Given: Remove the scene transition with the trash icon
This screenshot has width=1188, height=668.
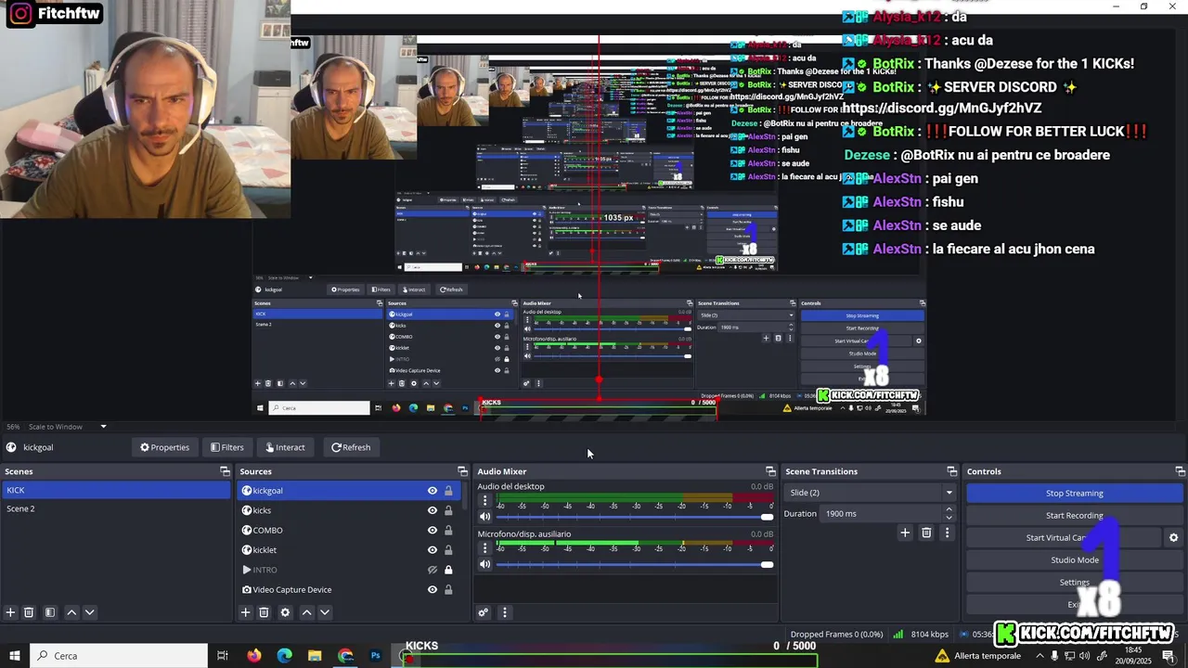Looking at the screenshot, I should coord(926,533).
